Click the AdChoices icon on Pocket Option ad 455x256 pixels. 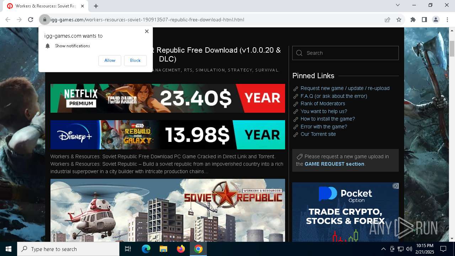click(395, 186)
